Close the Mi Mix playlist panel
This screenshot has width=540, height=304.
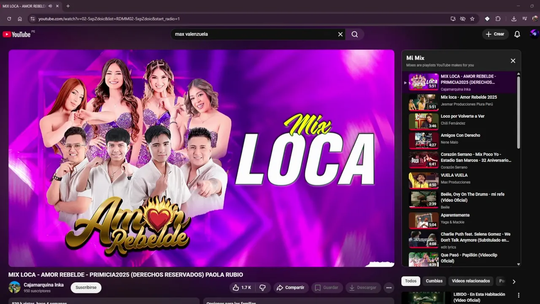pyautogui.click(x=513, y=61)
